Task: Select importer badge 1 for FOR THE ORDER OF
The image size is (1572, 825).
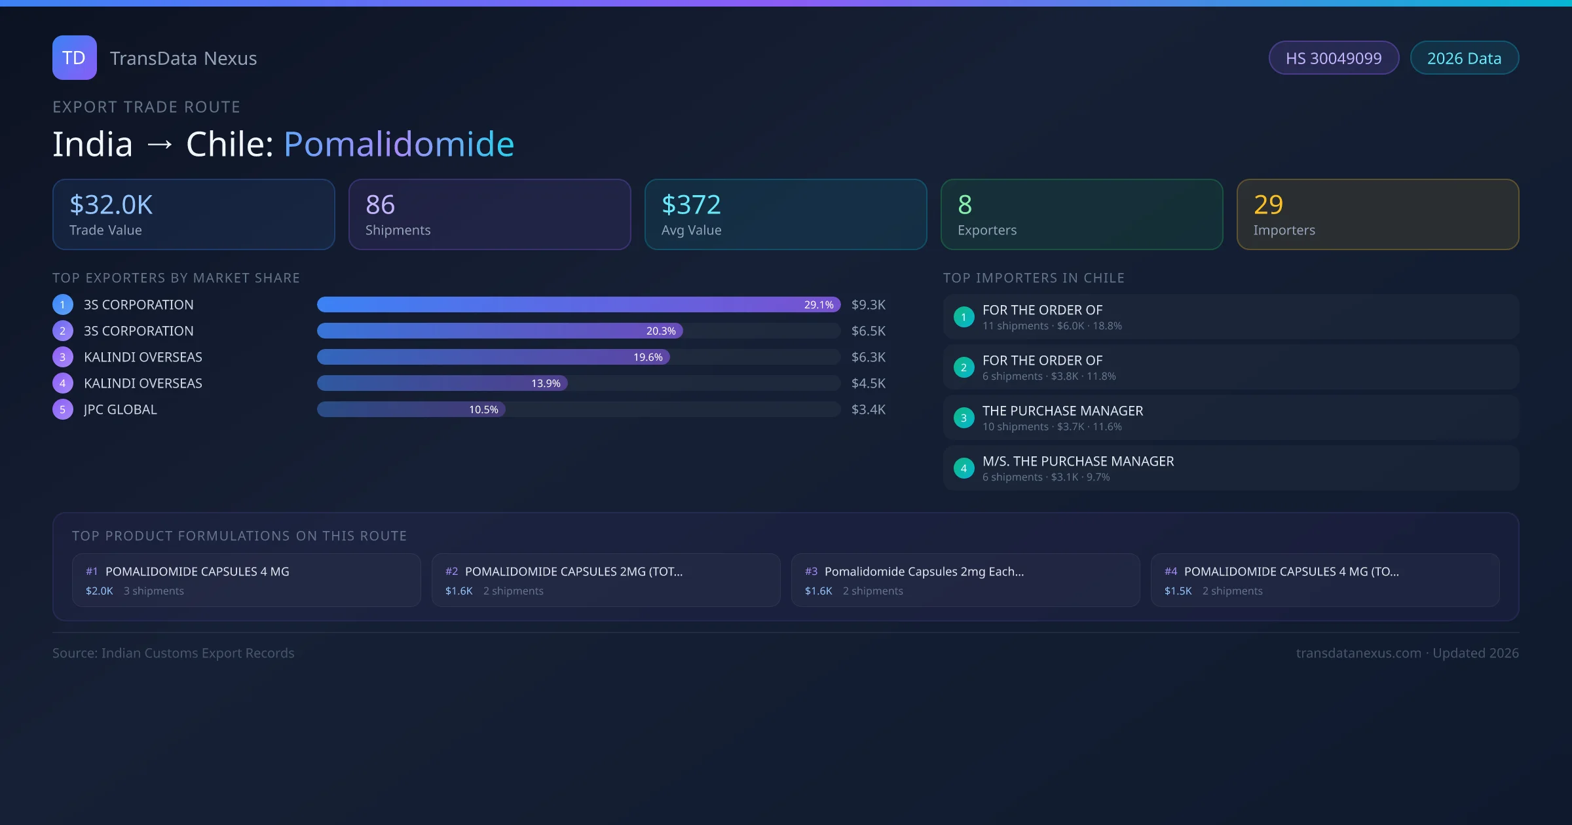Action: 964,317
